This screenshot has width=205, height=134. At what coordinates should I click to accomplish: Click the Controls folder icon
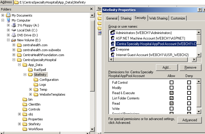point(25,109)
